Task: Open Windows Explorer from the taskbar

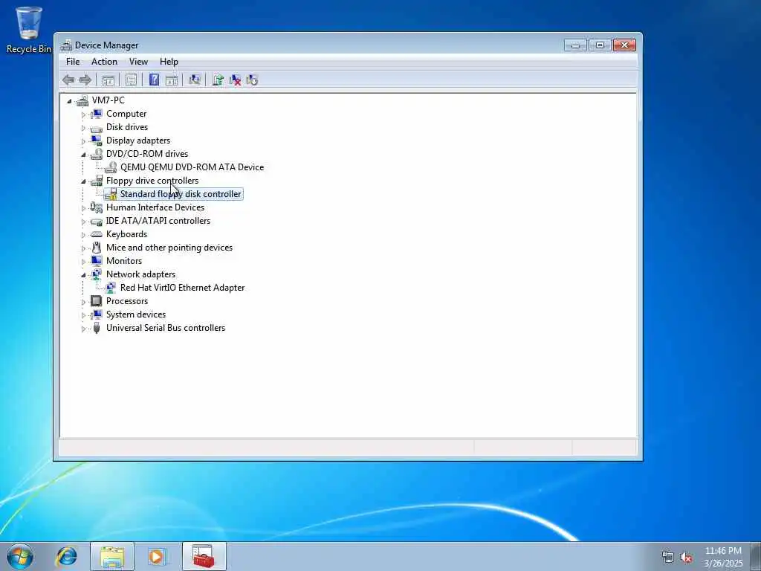Action: point(112,556)
